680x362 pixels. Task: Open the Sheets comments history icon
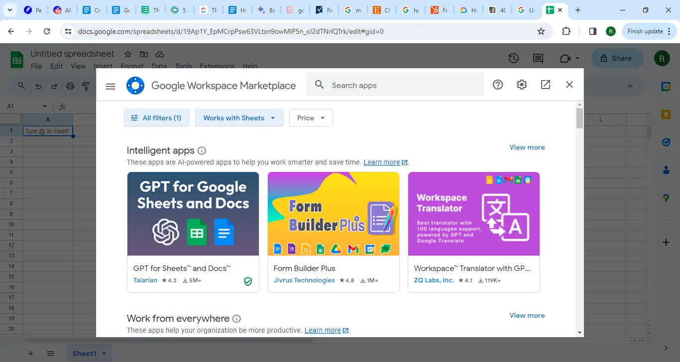click(x=538, y=58)
